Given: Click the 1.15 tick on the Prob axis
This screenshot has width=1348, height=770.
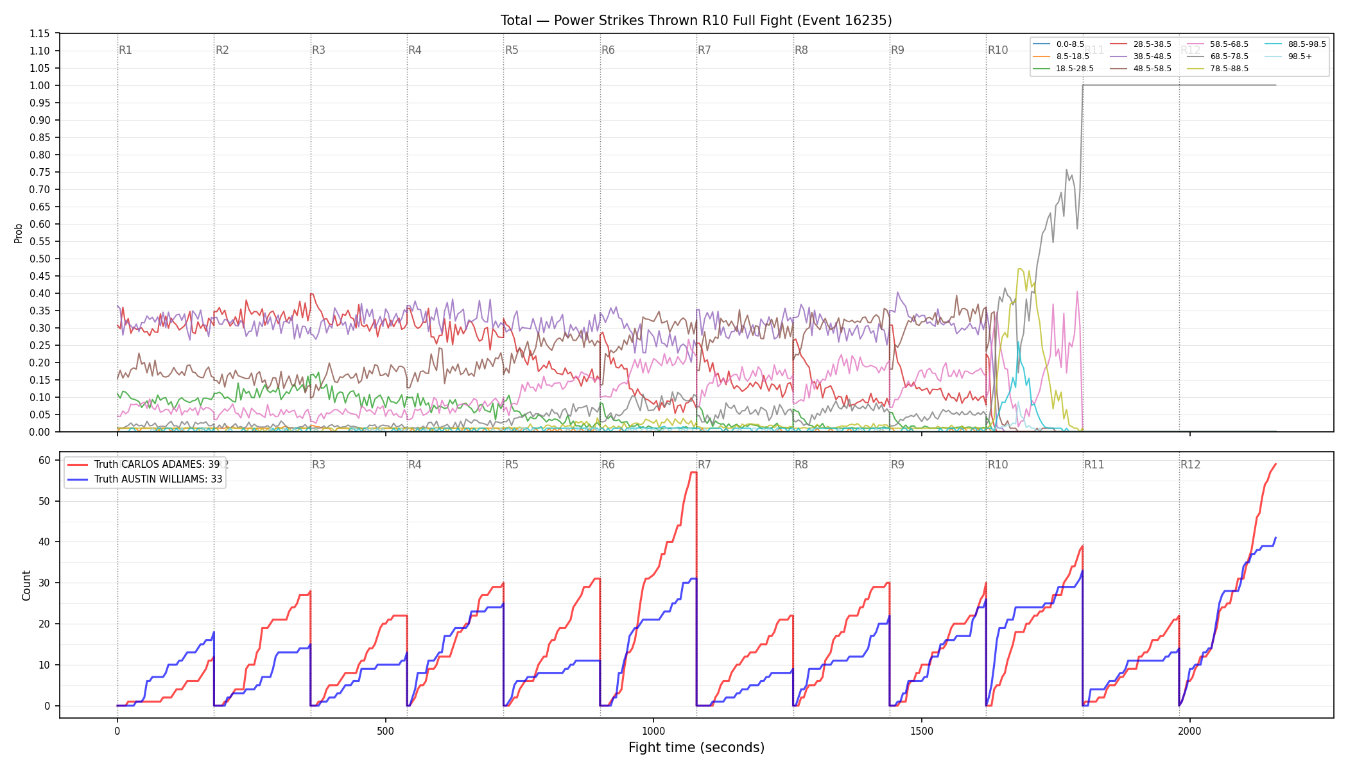Looking at the screenshot, I should tap(40, 33).
